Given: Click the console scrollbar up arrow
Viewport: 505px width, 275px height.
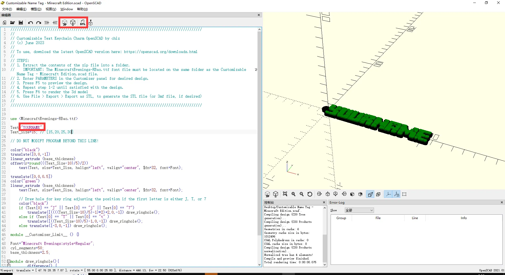Looking at the screenshot, I should tap(325, 208).
